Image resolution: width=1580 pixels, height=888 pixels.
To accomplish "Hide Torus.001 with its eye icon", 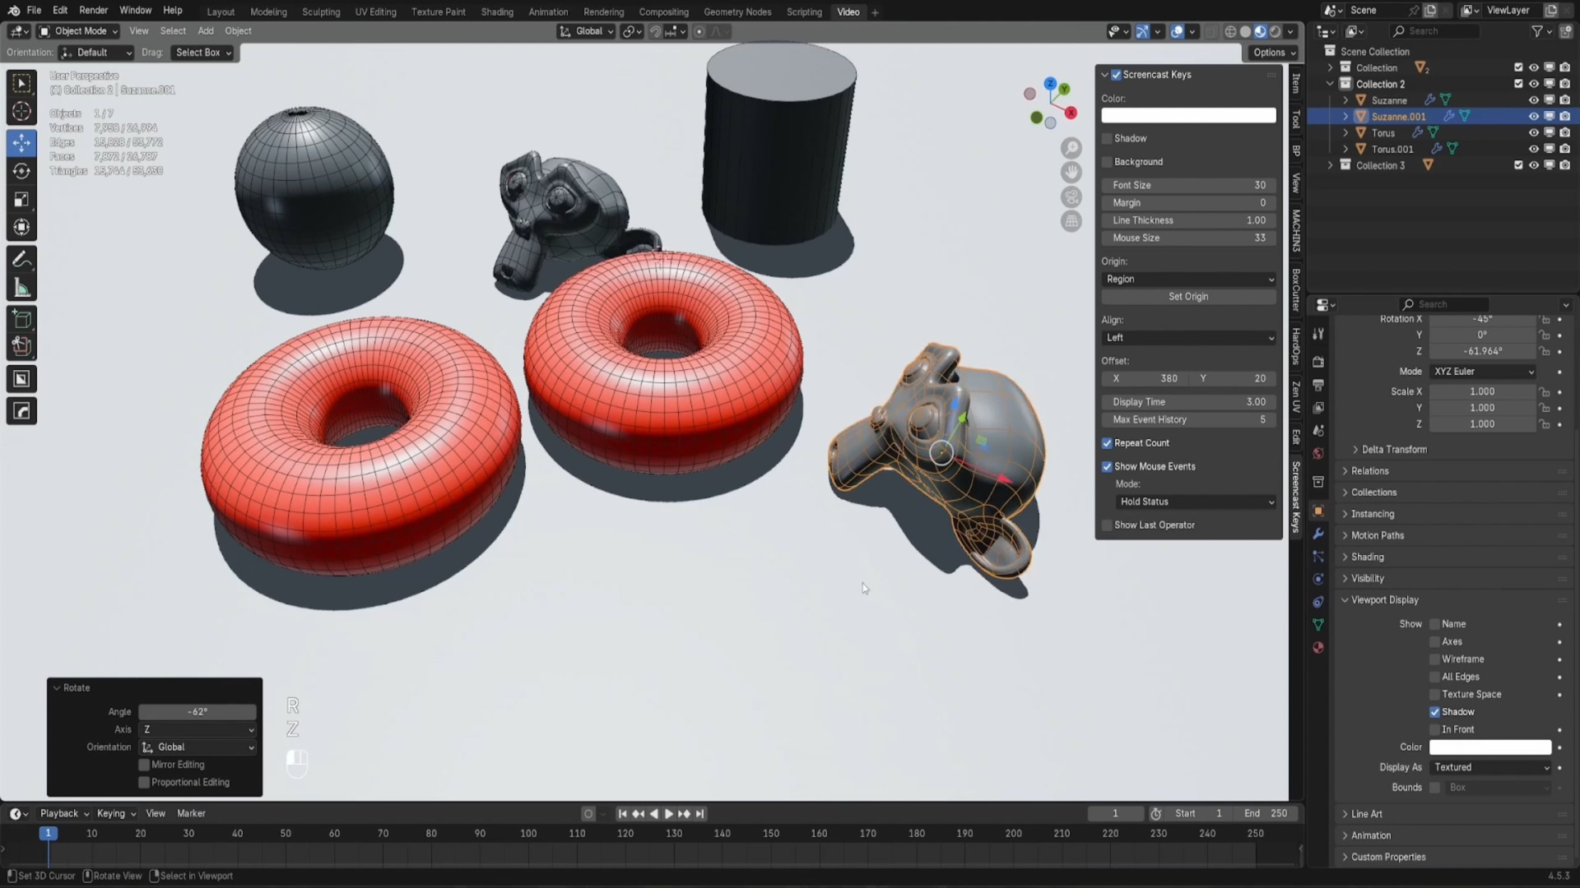I will pyautogui.click(x=1533, y=149).
